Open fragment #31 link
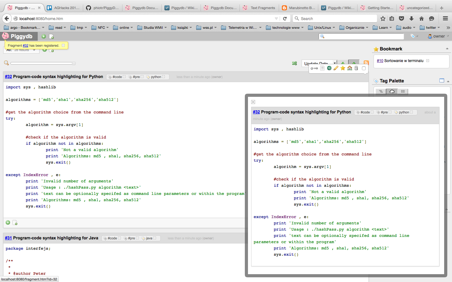 pyautogui.click(x=8, y=238)
